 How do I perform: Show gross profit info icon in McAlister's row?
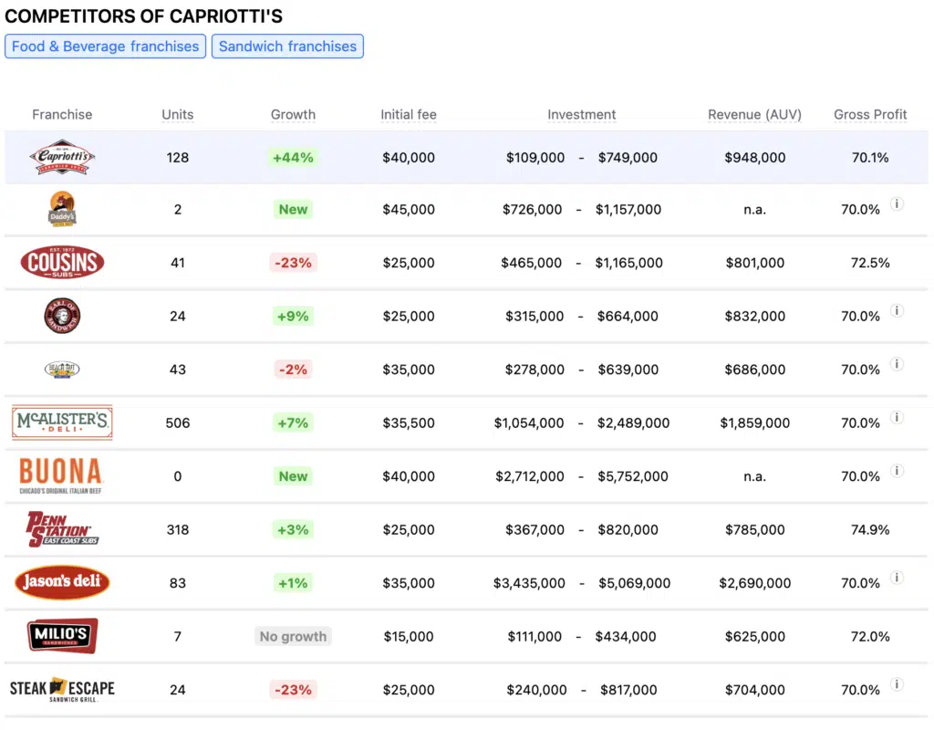click(897, 418)
